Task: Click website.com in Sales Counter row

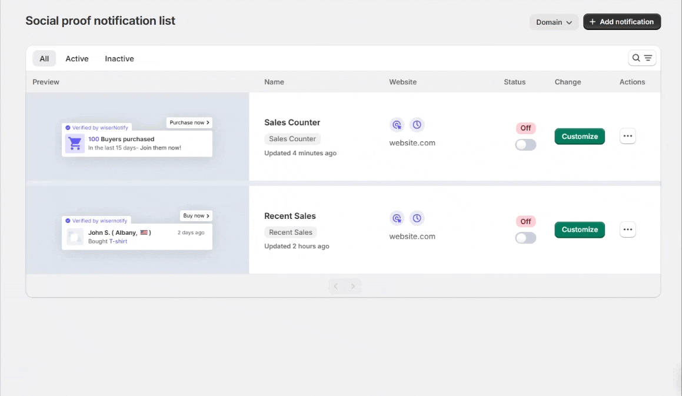Action: click(x=412, y=143)
